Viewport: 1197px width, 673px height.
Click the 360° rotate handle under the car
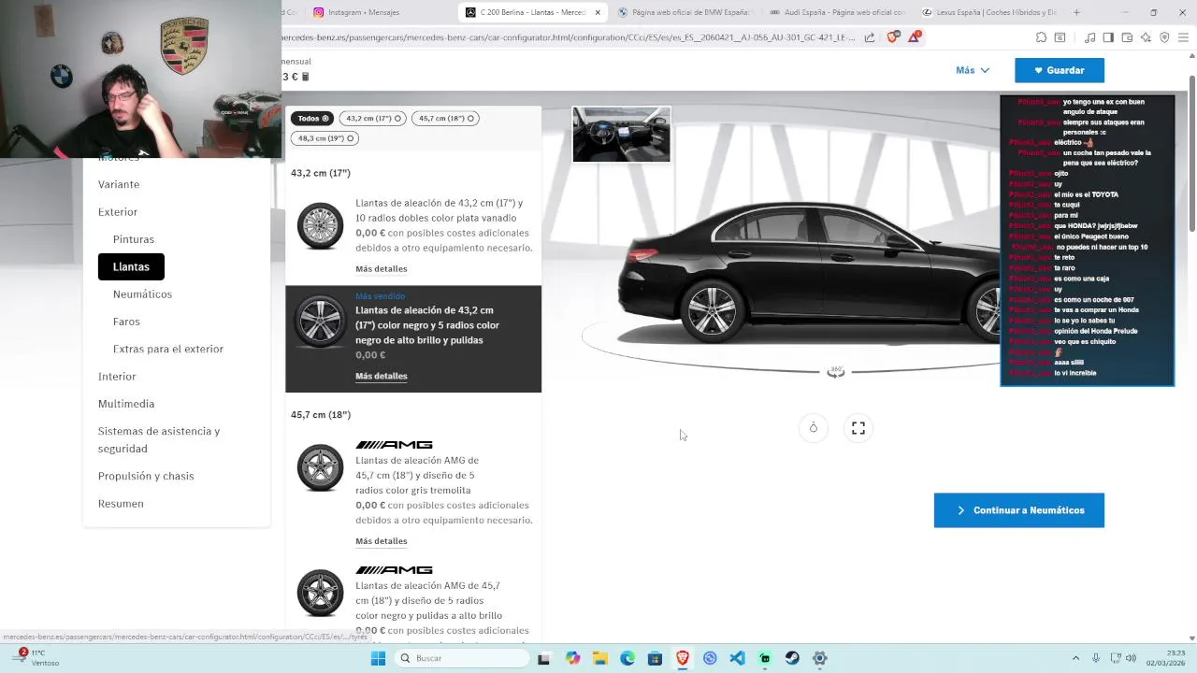(x=836, y=371)
